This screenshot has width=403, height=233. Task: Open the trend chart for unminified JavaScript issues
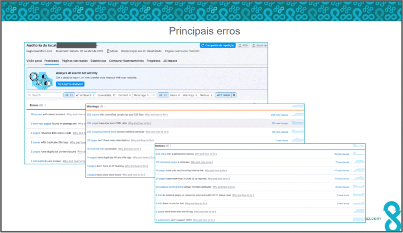[x=298, y=115]
